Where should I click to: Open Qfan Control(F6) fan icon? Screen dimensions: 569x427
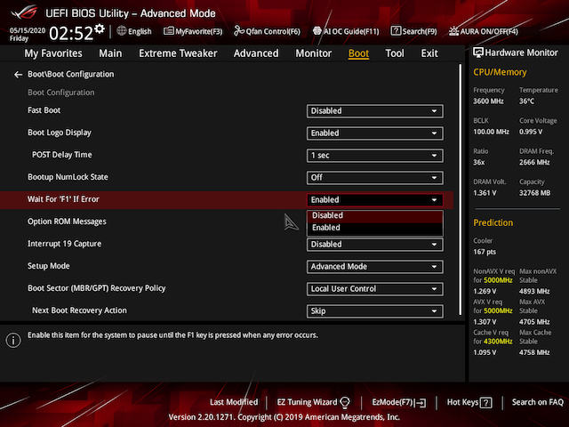point(238,31)
